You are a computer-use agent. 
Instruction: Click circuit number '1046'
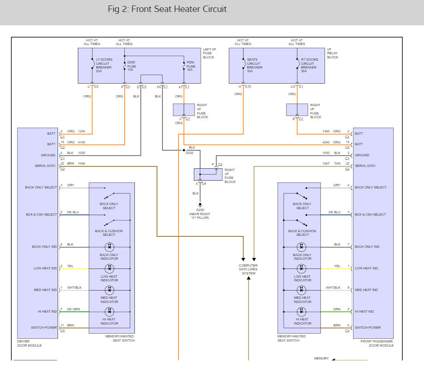[81, 163]
